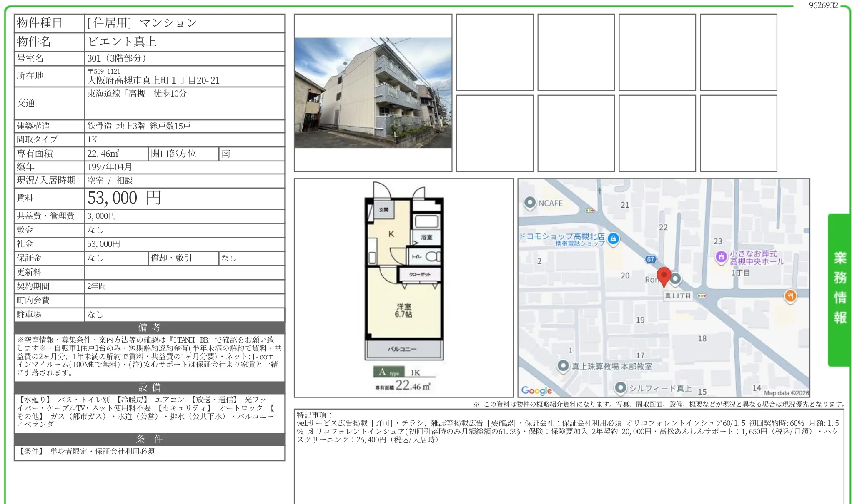Click the status 空室 / 相談

[110, 181]
